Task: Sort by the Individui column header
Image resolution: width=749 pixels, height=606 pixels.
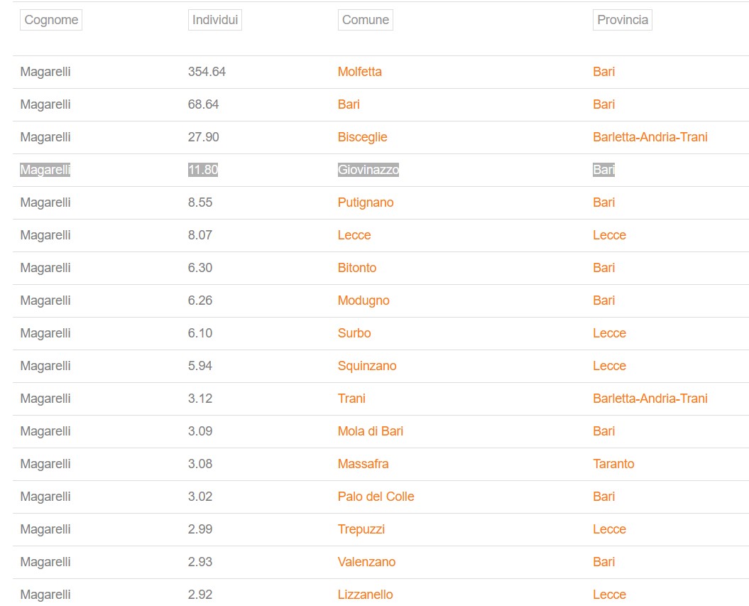Action: point(215,20)
